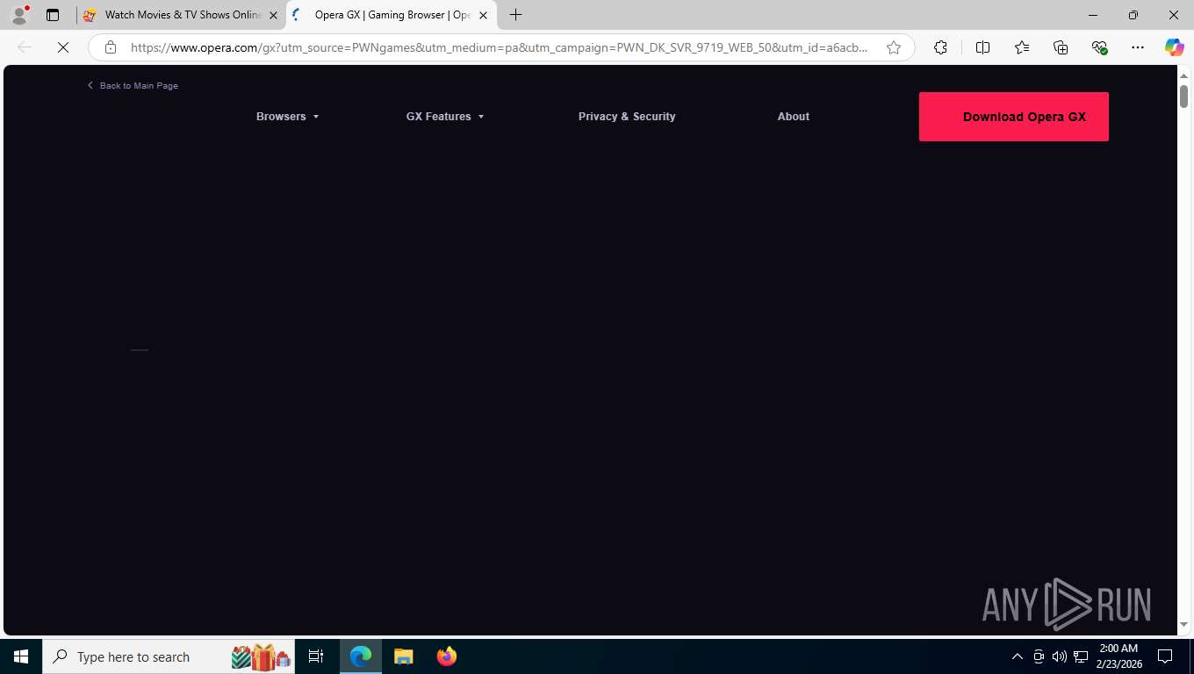Open File Explorer from taskbar
Viewport: 1194px width, 674px height.
404,656
